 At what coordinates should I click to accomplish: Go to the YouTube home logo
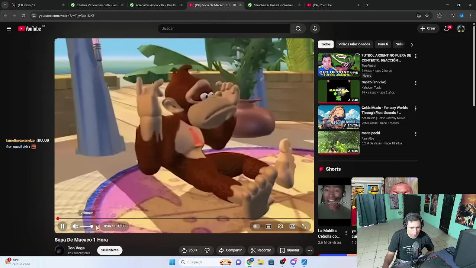(x=29, y=29)
